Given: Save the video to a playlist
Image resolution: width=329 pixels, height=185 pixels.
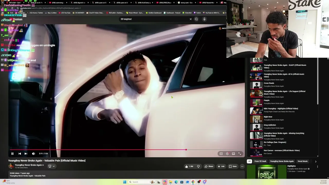Looking at the screenshot, I should pos(233,166).
